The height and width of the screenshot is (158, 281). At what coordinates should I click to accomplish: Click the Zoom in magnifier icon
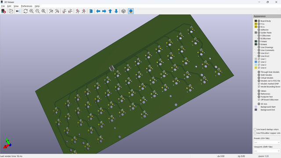pos(32,11)
